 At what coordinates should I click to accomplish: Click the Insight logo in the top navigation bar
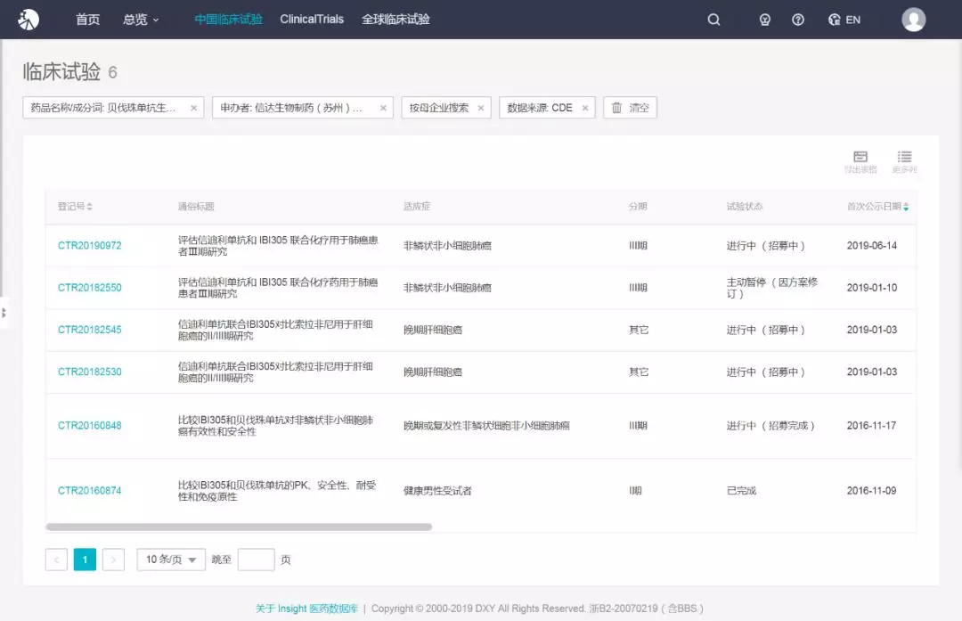pos(29,19)
